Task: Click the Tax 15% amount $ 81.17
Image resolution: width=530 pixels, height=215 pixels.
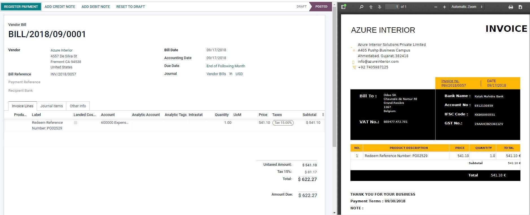Action: coord(311,172)
